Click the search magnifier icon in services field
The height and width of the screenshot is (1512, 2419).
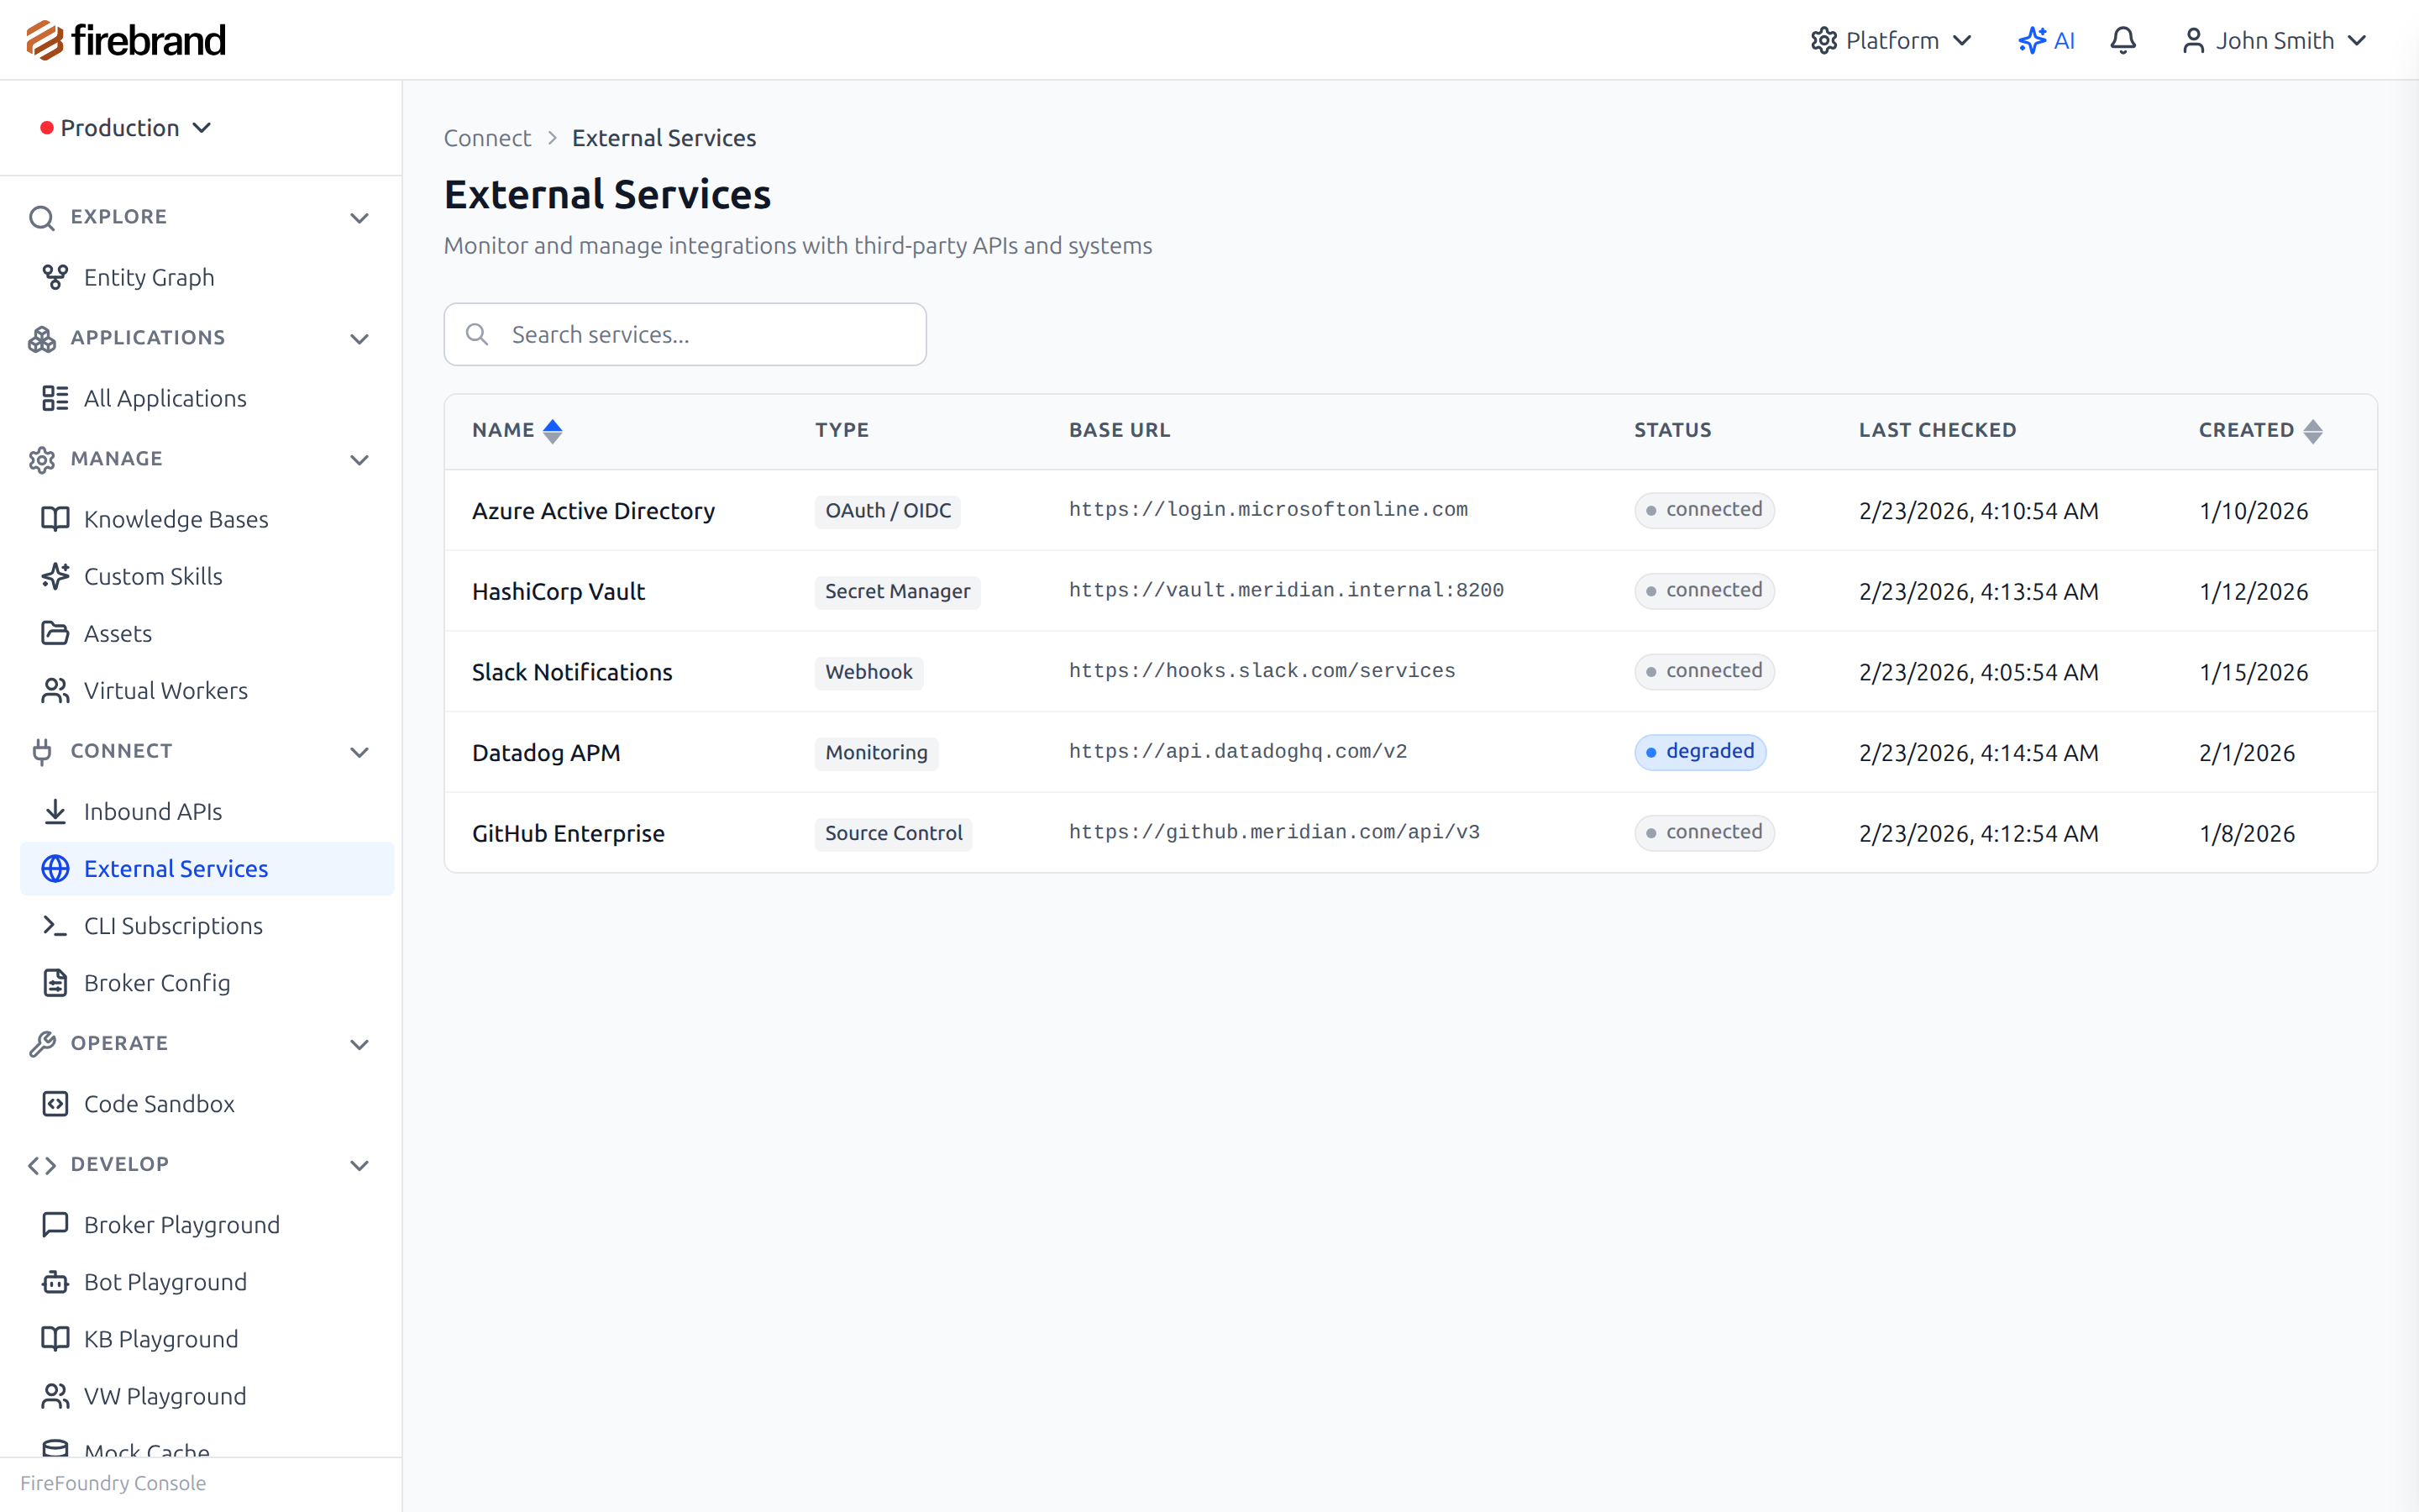pyautogui.click(x=478, y=334)
